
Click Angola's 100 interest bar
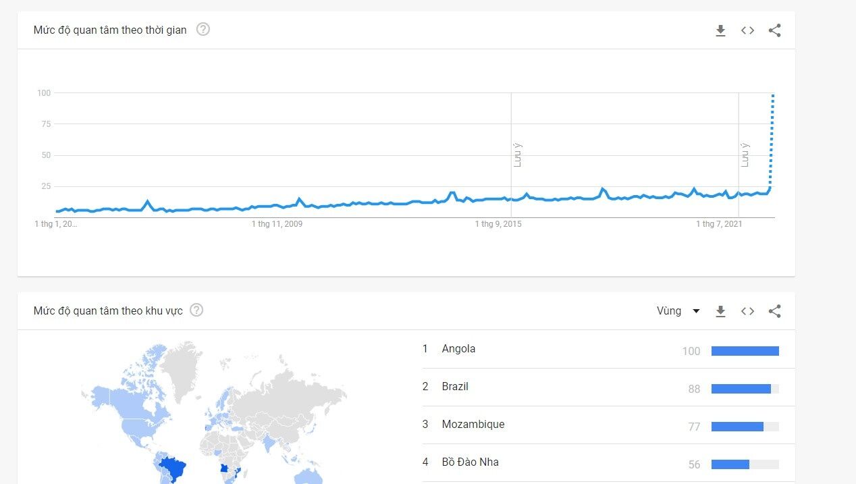[x=745, y=351]
